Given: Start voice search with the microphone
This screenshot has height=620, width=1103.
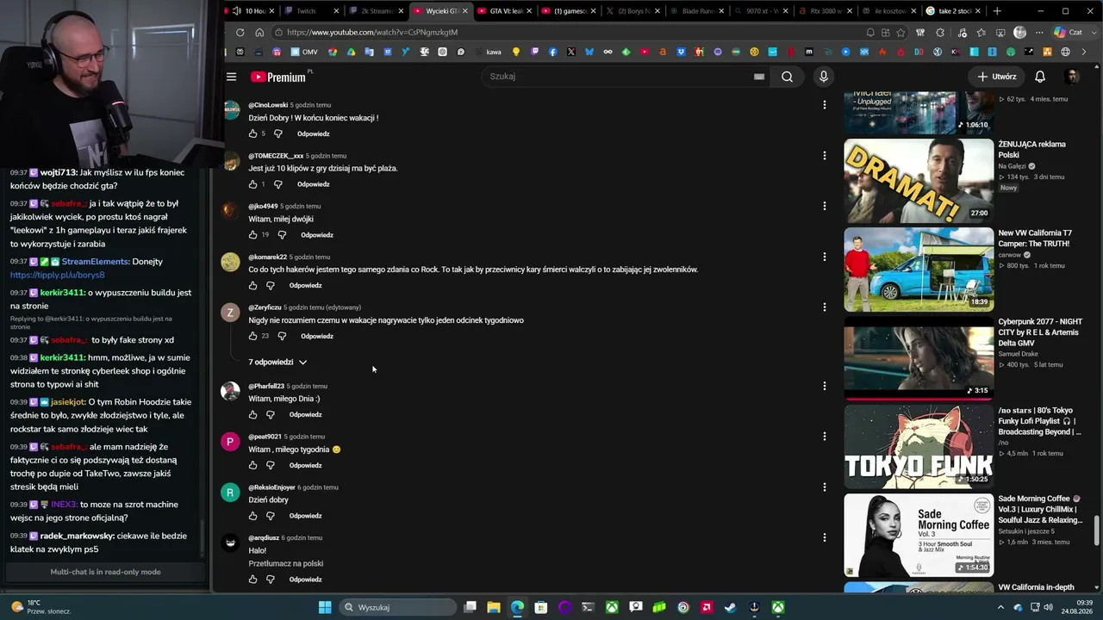Looking at the screenshot, I should 824,77.
